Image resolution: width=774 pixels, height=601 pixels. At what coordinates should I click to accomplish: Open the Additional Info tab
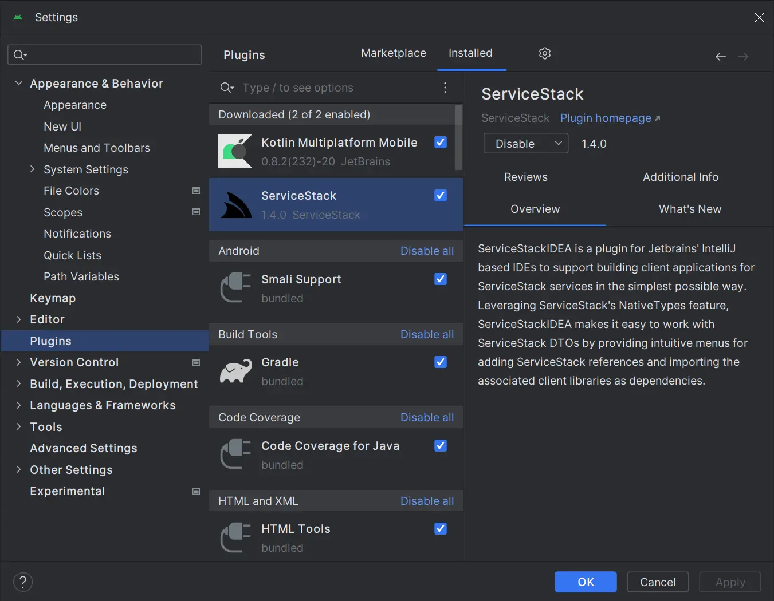pyautogui.click(x=681, y=177)
